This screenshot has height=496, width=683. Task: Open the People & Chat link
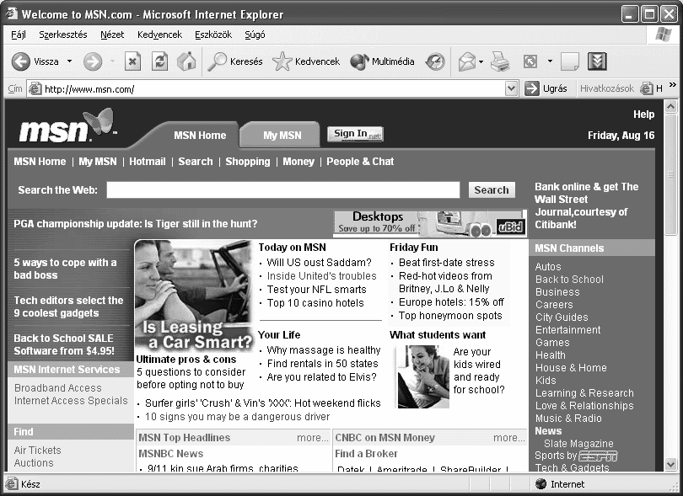360,162
